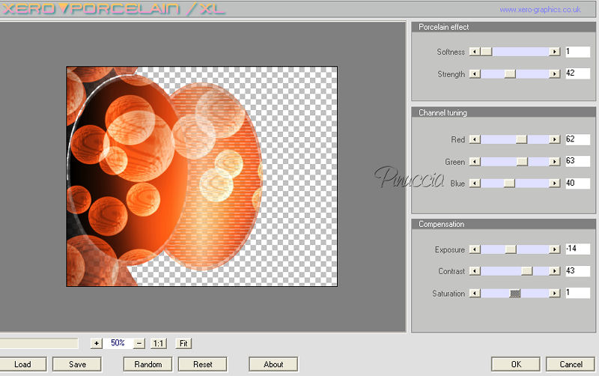This screenshot has width=599, height=376.
Task: Click right arrow of Strength slider
Action: click(x=554, y=74)
